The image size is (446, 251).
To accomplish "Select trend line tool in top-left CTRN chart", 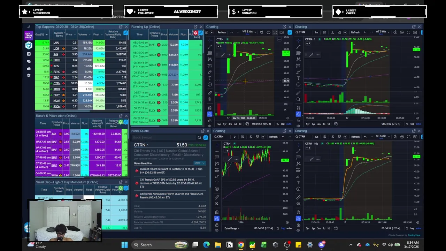I will pos(209,46).
